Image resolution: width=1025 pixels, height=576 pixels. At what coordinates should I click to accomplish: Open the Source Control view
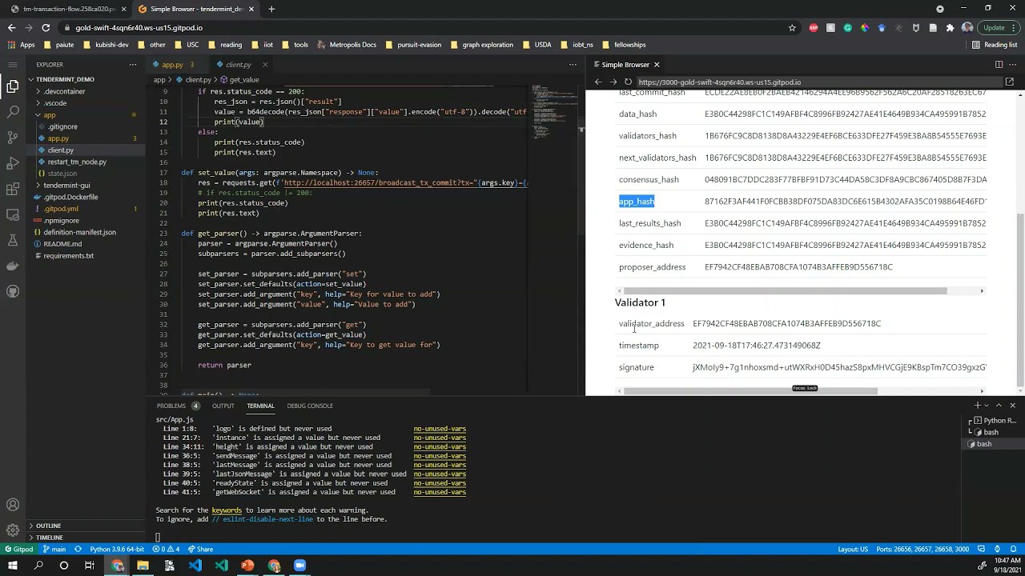[x=13, y=138]
